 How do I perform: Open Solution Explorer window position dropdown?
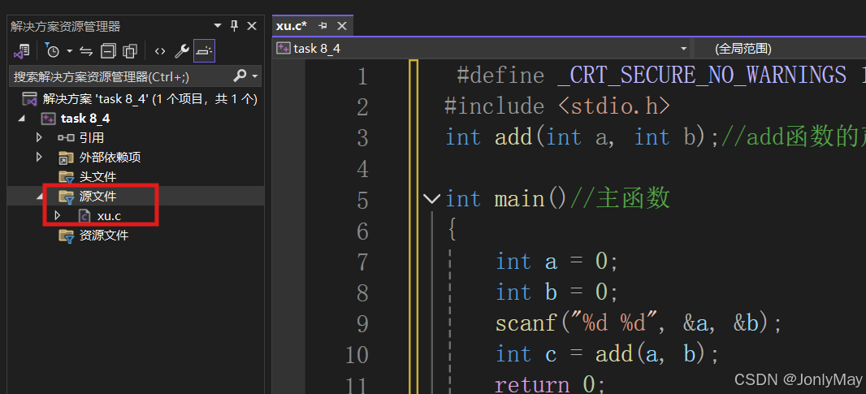pyautogui.click(x=218, y=25)
